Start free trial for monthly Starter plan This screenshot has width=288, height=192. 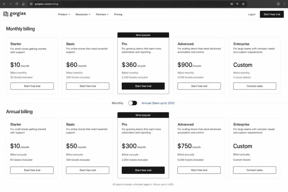(x=32, y=86)
